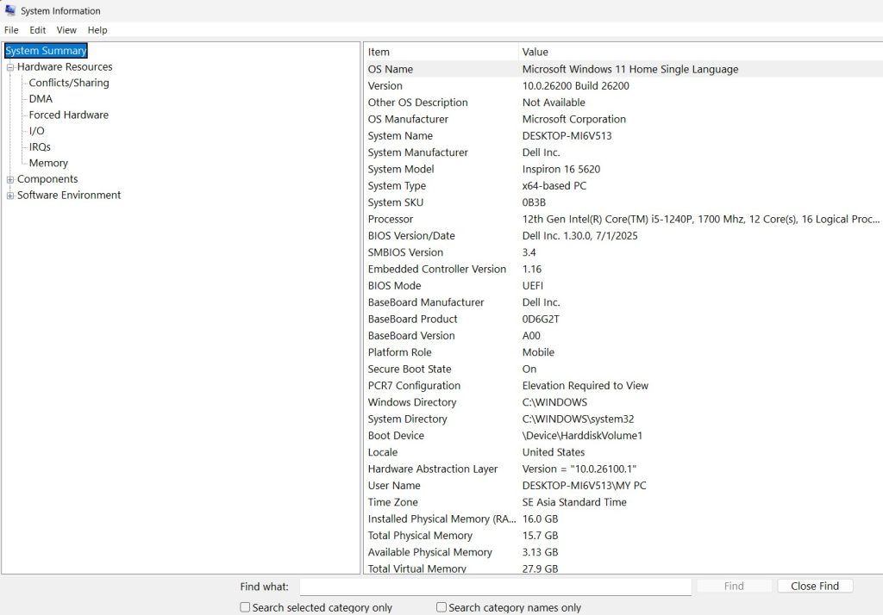Select the Locale row
The height and width of the screenshot is (615, 883).
623,452
